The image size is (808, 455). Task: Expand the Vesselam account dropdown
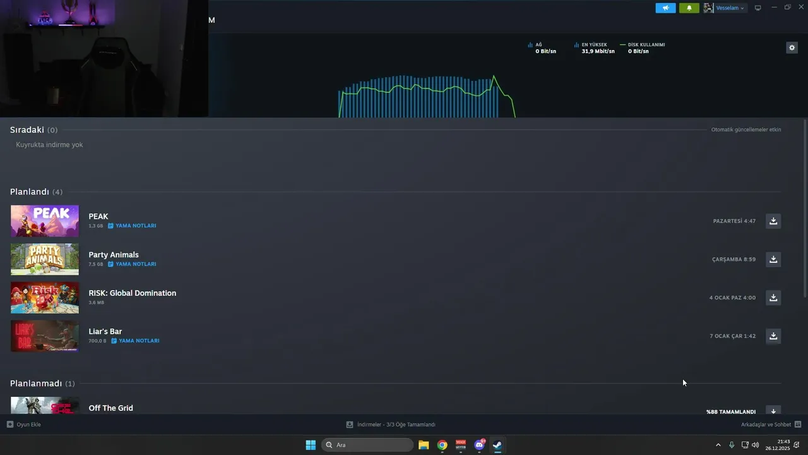(x=730, y=8)
